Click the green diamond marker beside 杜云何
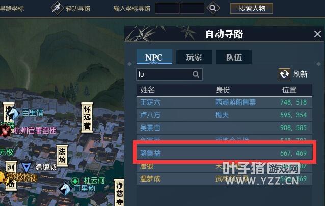325x206 pixels. pyautogui.click(x=75, y=181)
